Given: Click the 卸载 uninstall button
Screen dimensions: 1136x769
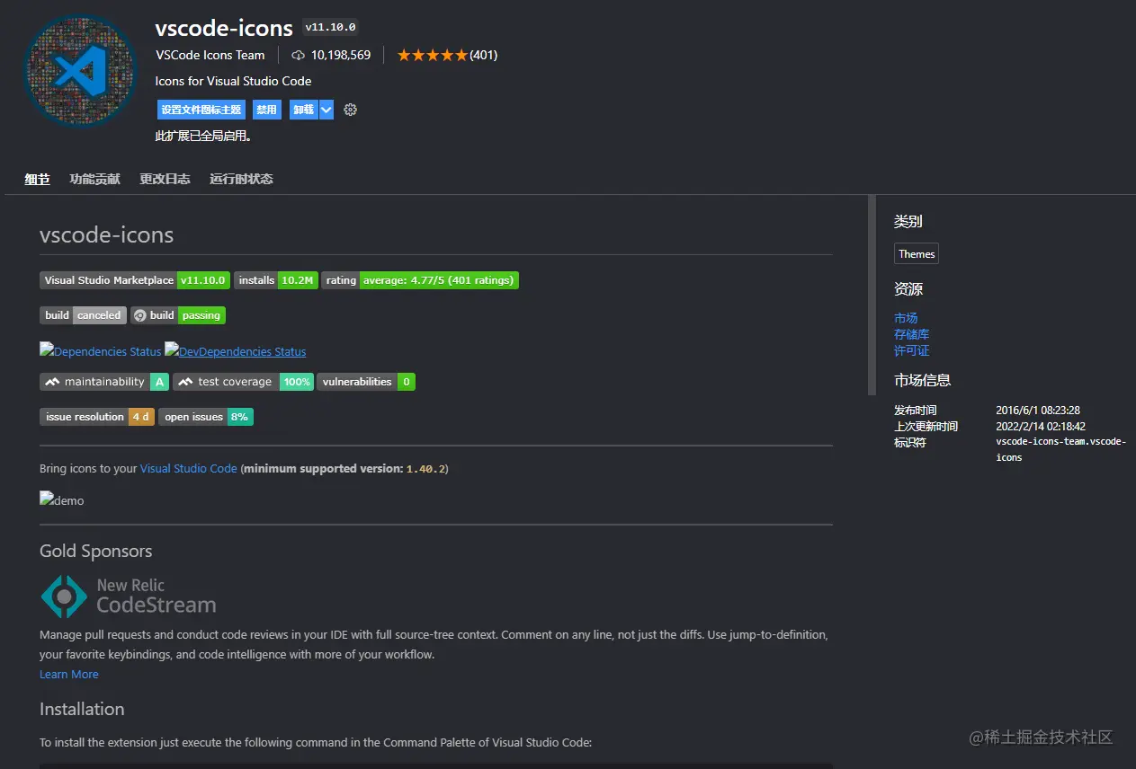Looking at the screenshot, I should pos(304,110).
